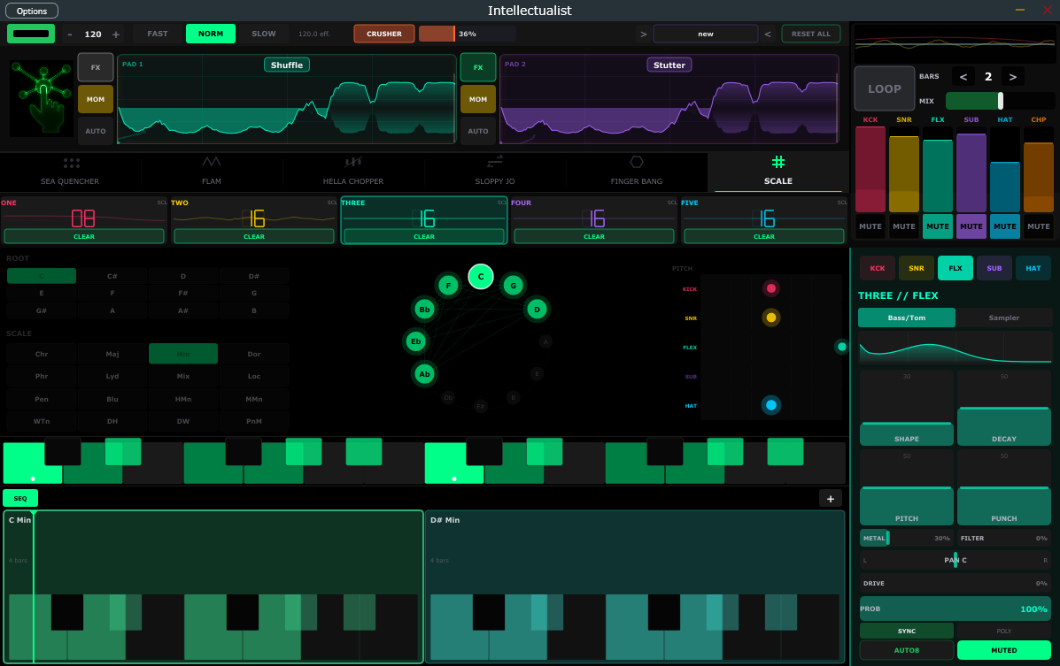Choose the Sloppy Jo icon

tap(494, 162)
